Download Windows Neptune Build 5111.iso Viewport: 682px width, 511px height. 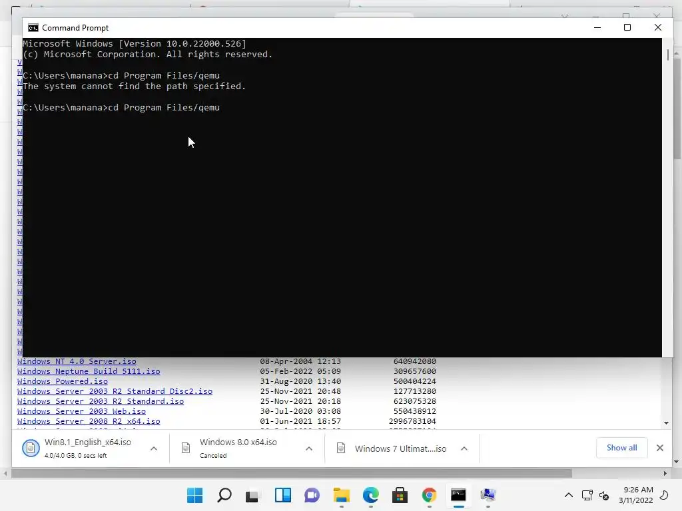(x=89, y=371)
